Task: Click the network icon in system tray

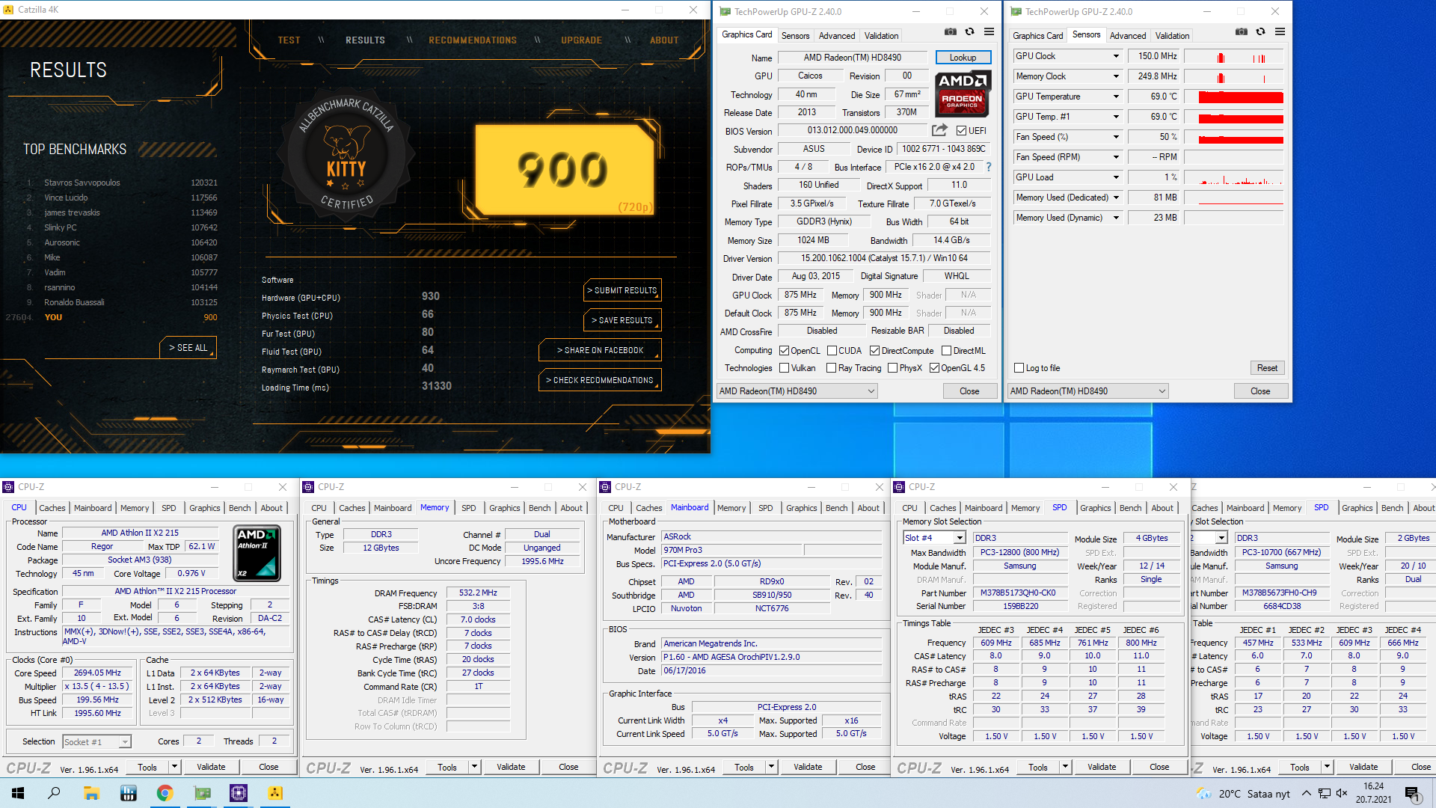Action: pos(1324,793)
